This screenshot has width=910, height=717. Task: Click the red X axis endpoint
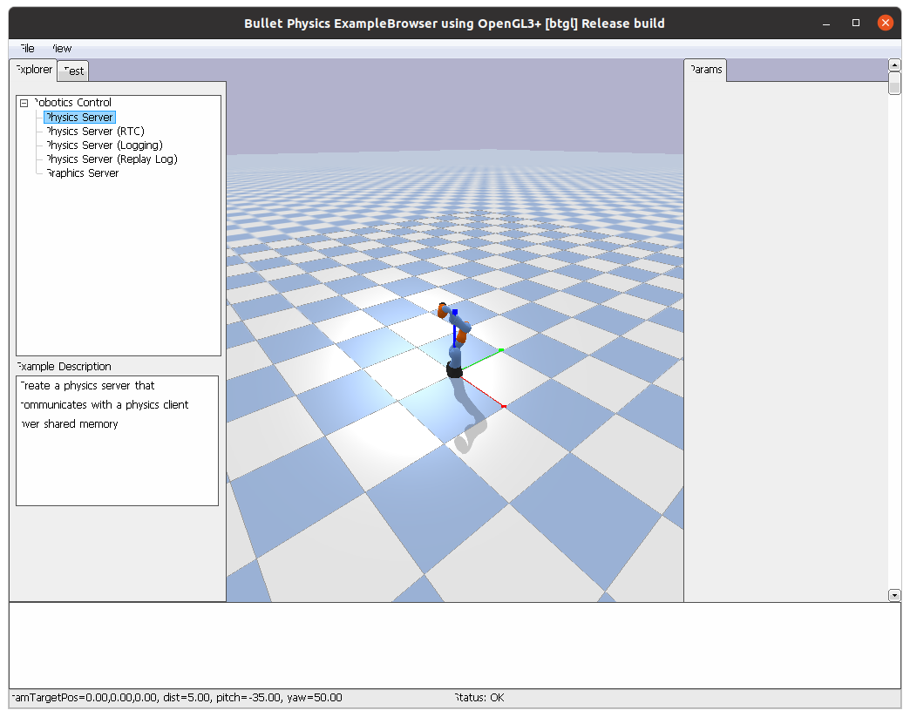point(504,407)
